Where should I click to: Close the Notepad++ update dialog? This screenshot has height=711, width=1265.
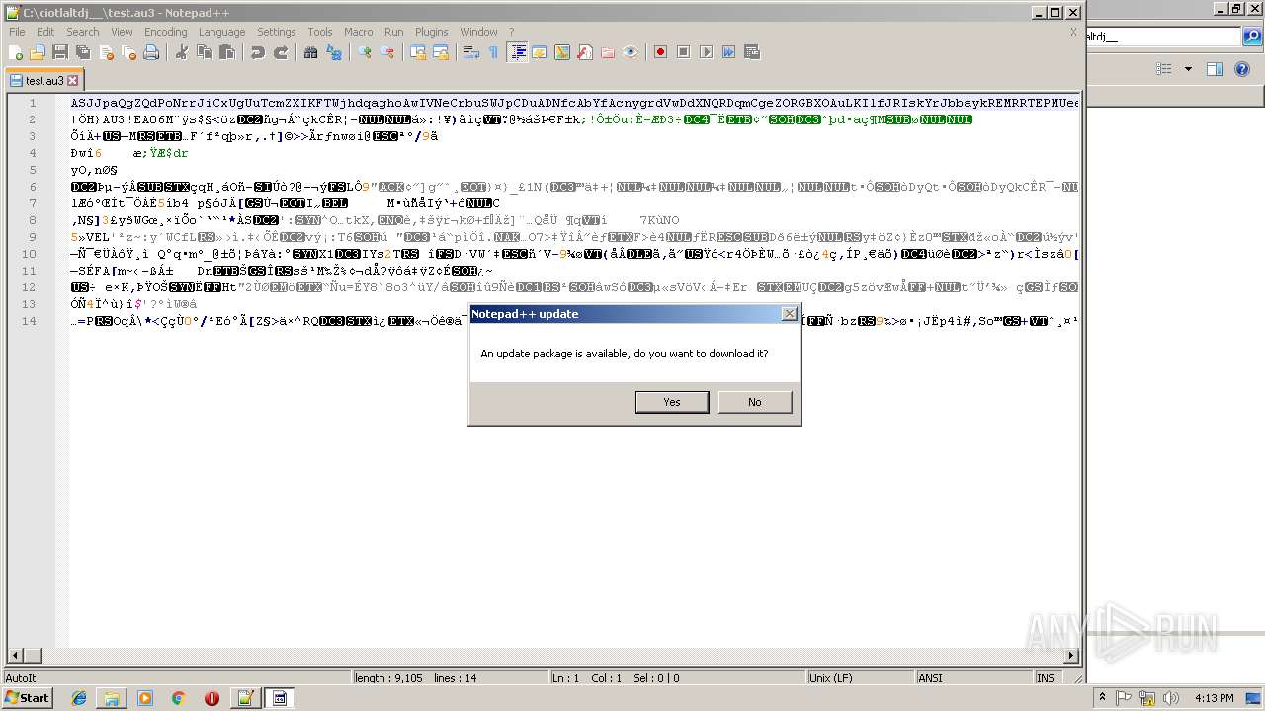(789, 313)
